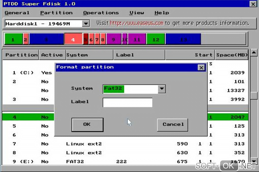The image size is (259, 172).
Task: Close the Format partition dialog
Action: 201,67
